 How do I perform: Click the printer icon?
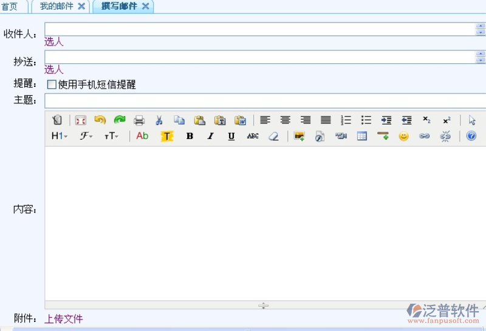pos(139,120)
